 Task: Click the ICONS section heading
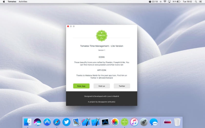[101, 57]
